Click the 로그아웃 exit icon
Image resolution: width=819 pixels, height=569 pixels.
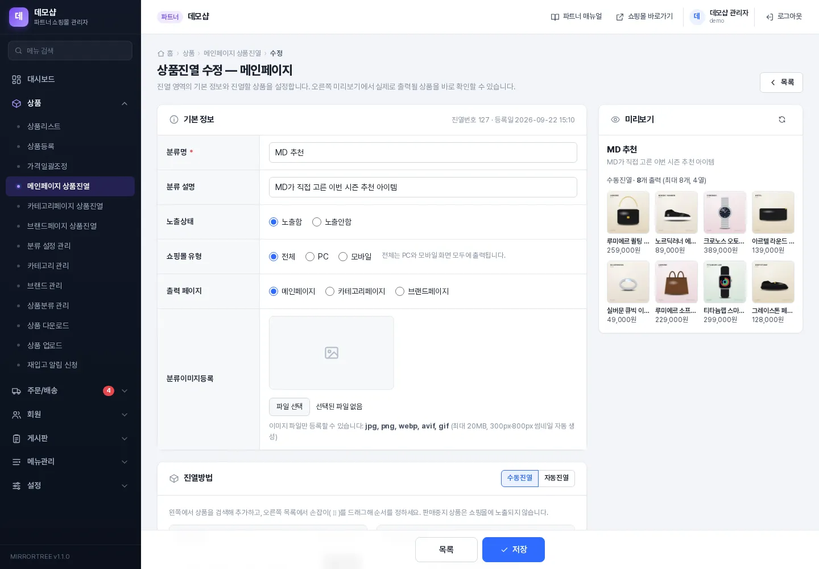(770, 17)
